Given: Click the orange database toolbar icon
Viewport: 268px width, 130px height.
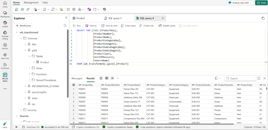Looking at the screenshot, I should pos(61,10).
